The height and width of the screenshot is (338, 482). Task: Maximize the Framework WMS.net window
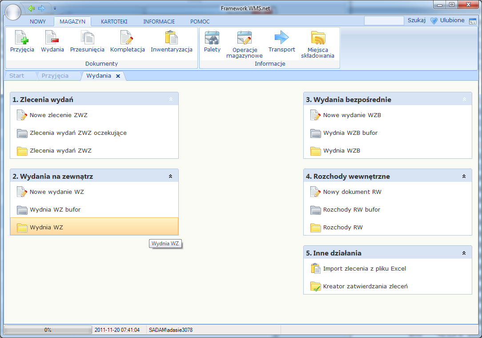pyautogui.click(x=452, y=4)
